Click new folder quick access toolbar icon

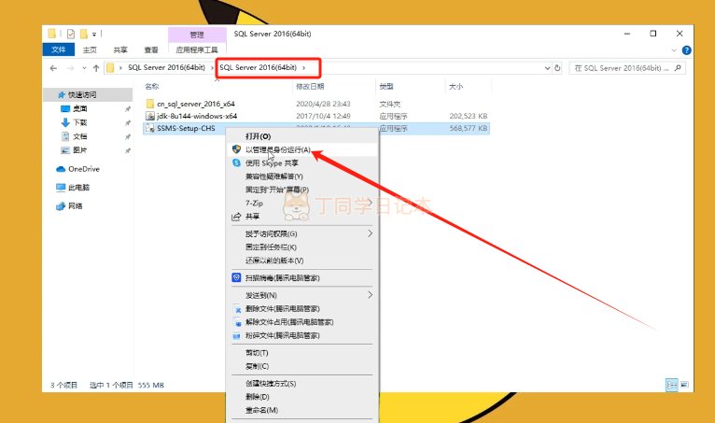83,34
